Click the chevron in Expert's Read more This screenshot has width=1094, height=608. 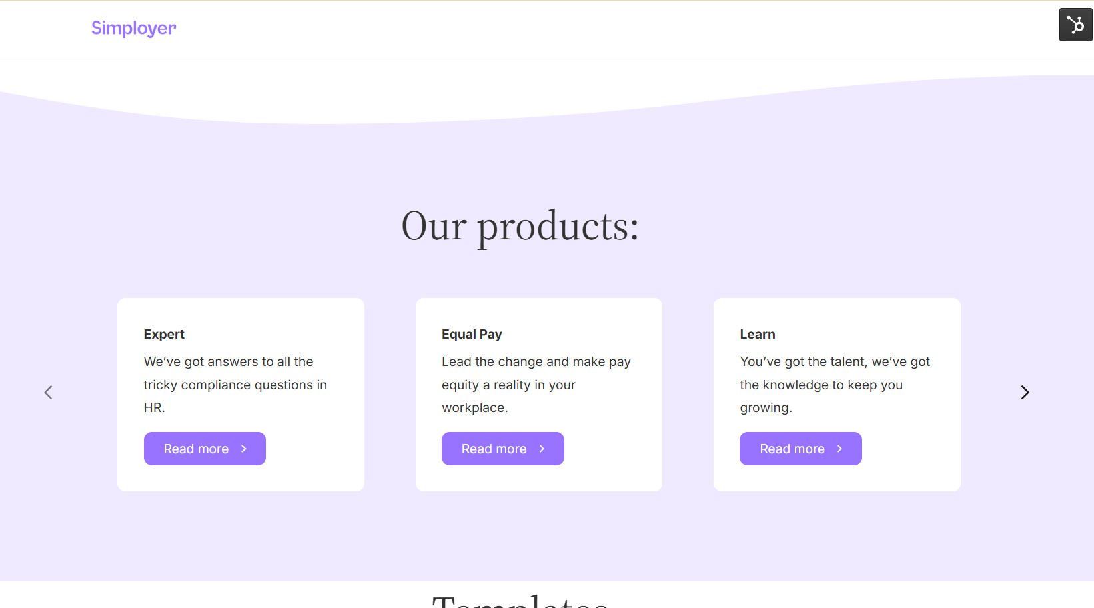pos(244,449)
